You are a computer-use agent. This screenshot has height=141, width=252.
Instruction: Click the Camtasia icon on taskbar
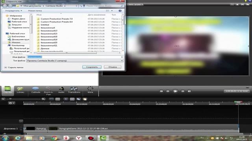click(103, 138)
